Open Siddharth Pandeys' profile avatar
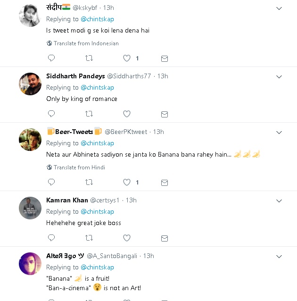Viewport: 297px width, 301px height. [x=30, y=84]
